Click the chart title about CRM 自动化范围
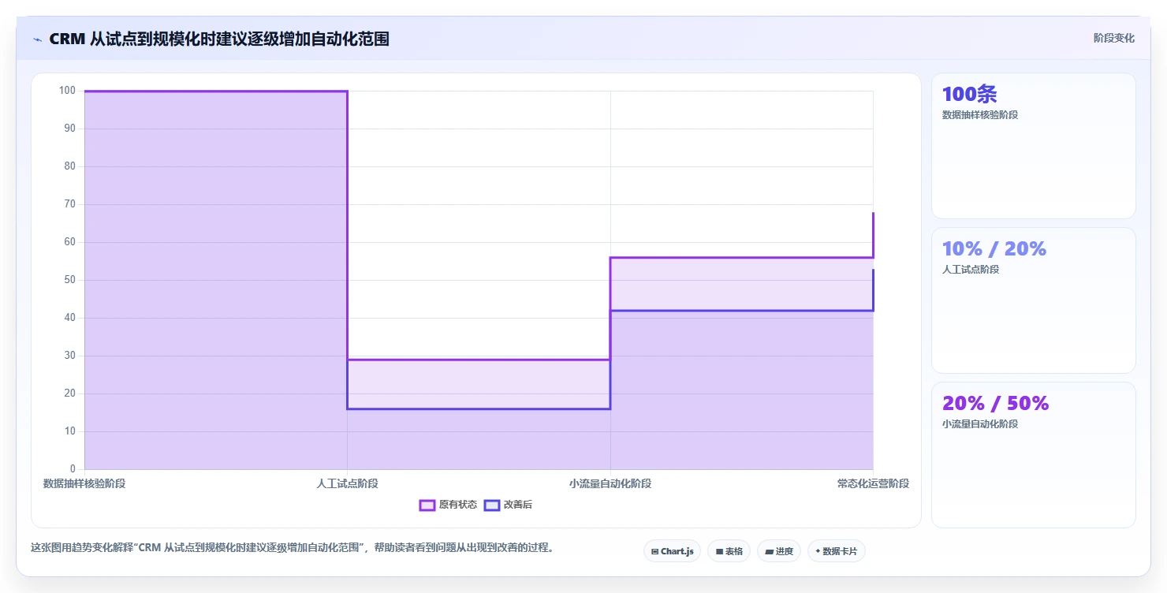Screen dimensions: 1167x593 (x=219, y=39)
